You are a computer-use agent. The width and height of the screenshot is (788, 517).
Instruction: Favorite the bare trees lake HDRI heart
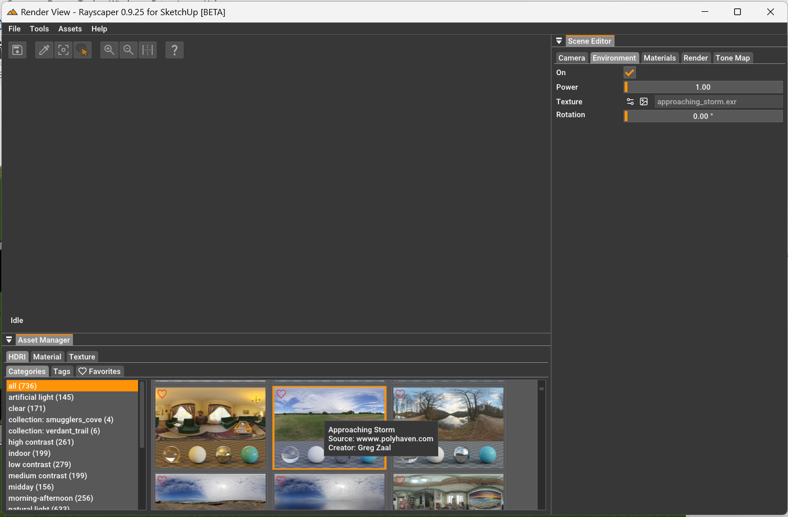click(x=400, y=394)
